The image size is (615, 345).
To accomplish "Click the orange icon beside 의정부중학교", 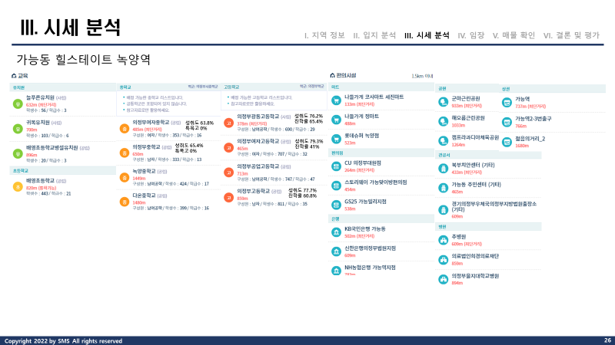I will coord(125,153).
